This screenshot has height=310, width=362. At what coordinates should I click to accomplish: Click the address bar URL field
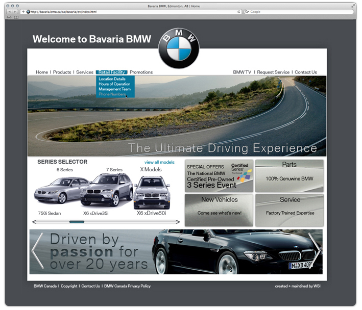(132, 12)
